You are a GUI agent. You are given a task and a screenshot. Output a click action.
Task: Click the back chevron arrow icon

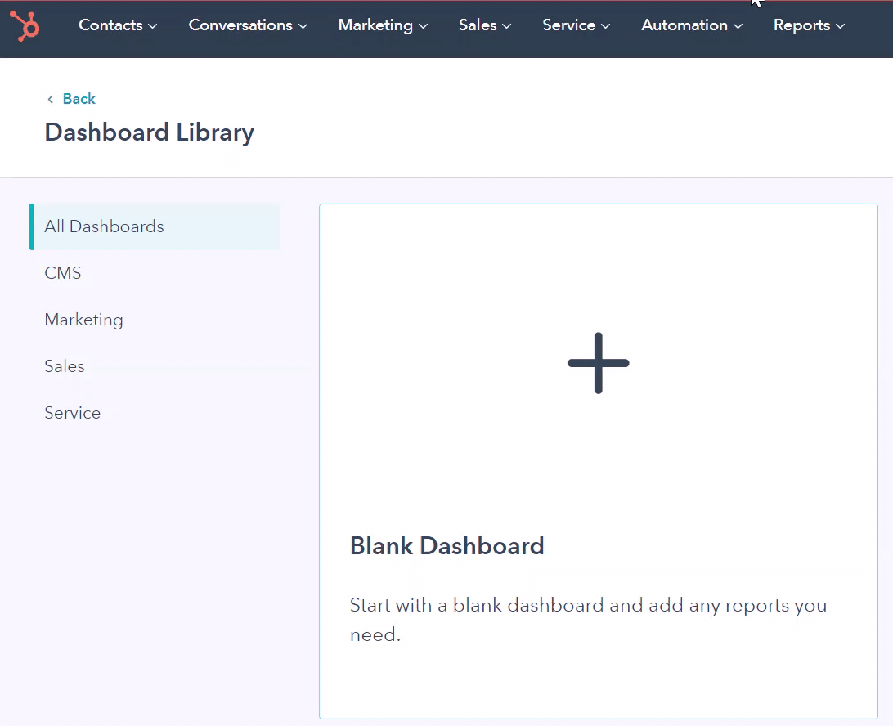51,98
